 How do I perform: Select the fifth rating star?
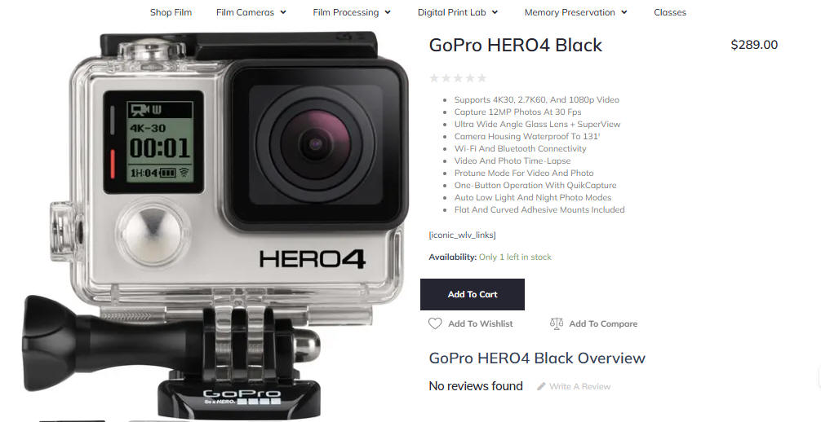pyautogui.click(x=482, y=78)
